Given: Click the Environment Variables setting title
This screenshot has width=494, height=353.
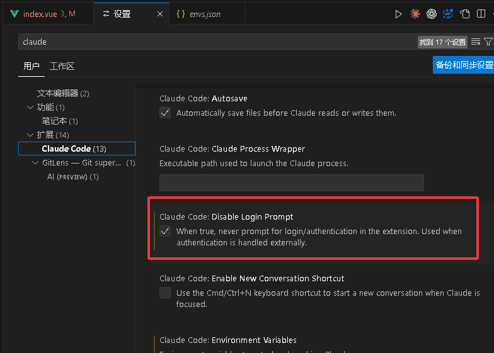Looking at the screenshot, I should 228,340.
